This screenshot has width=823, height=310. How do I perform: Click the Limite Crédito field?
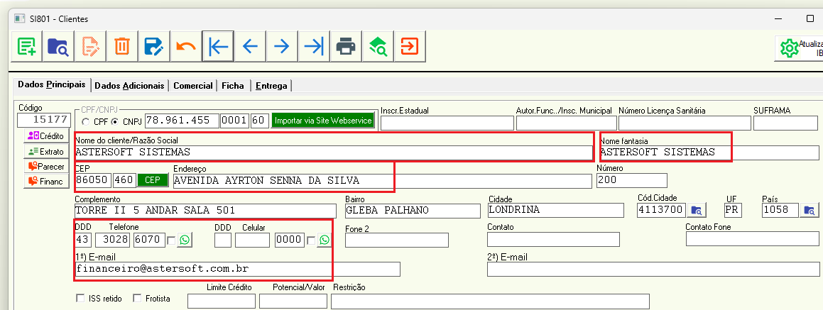pos(222,301)
